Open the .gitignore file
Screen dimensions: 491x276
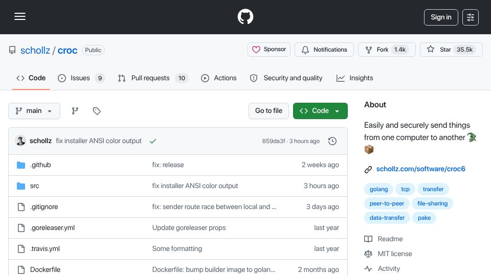pyautogui.click(x=44, y=207)
